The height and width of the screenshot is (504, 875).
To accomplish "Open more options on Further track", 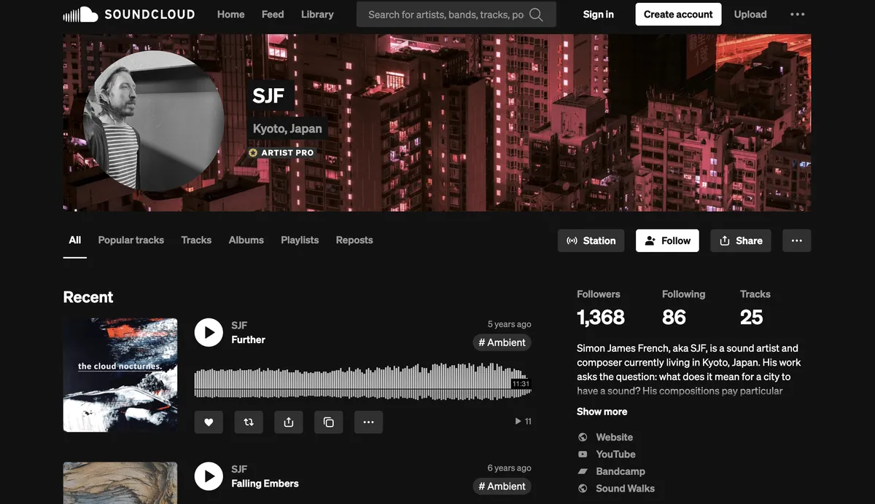I will [x=368, y=422].
